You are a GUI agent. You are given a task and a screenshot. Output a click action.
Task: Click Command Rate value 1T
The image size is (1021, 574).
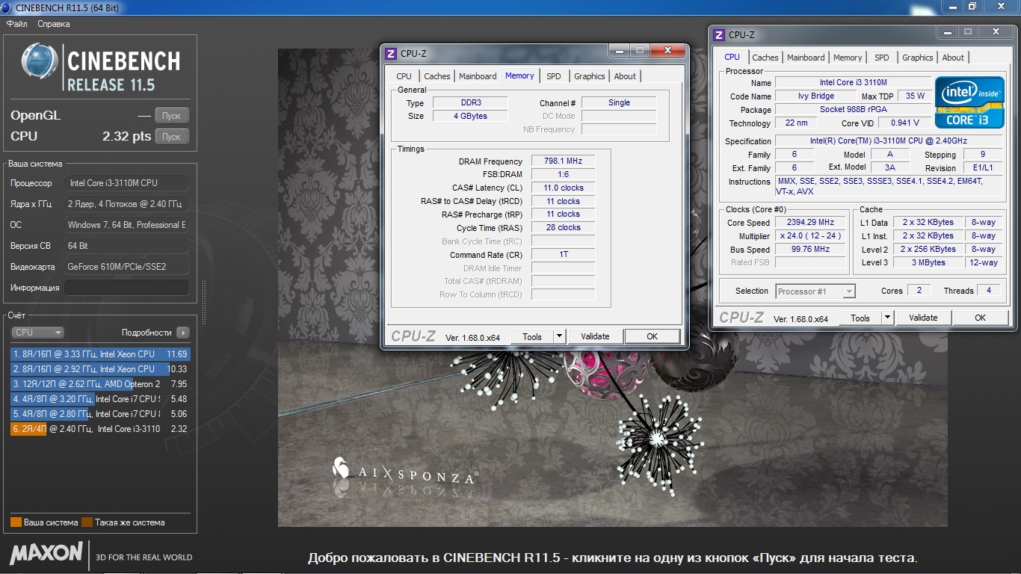[x=563, y=254]
